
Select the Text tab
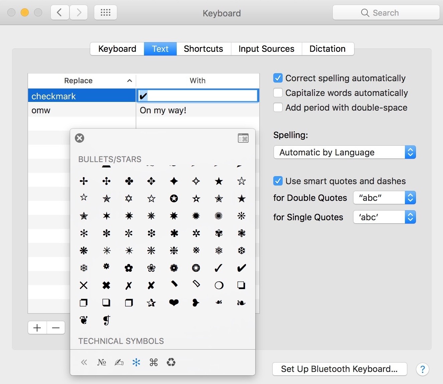(x=160, y=49)
